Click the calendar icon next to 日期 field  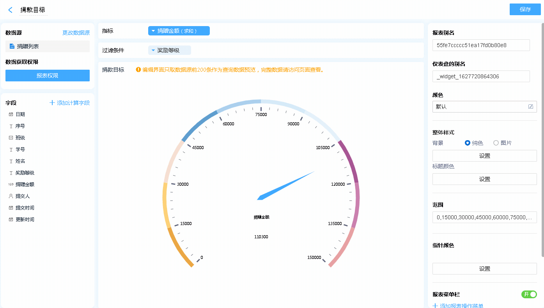click(11, 114)
